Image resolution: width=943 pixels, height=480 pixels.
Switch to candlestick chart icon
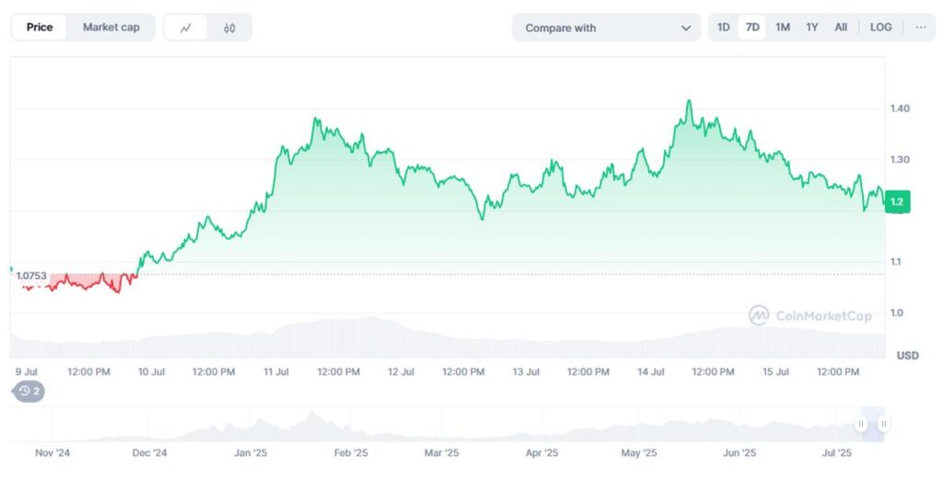pos(229,28)
